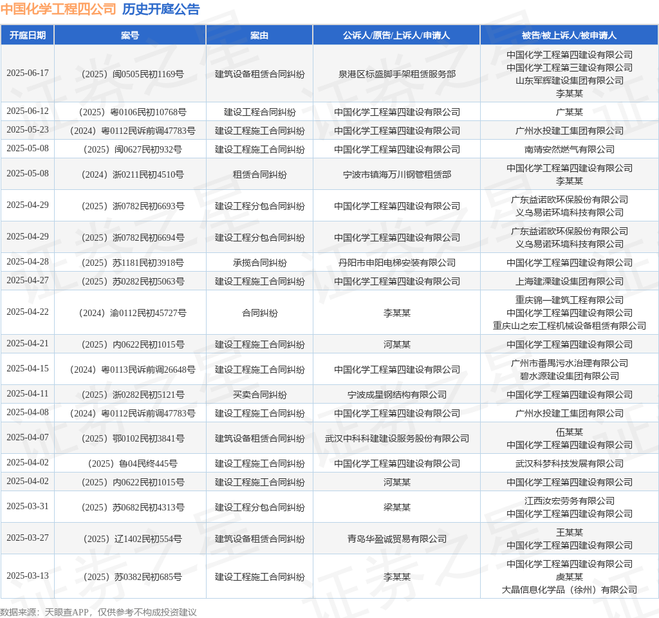The width and height of the screenshot is (659, 618).
Task: Select date cell 2025-03-13
Action: pyautogui.click(x=27, y=576)
